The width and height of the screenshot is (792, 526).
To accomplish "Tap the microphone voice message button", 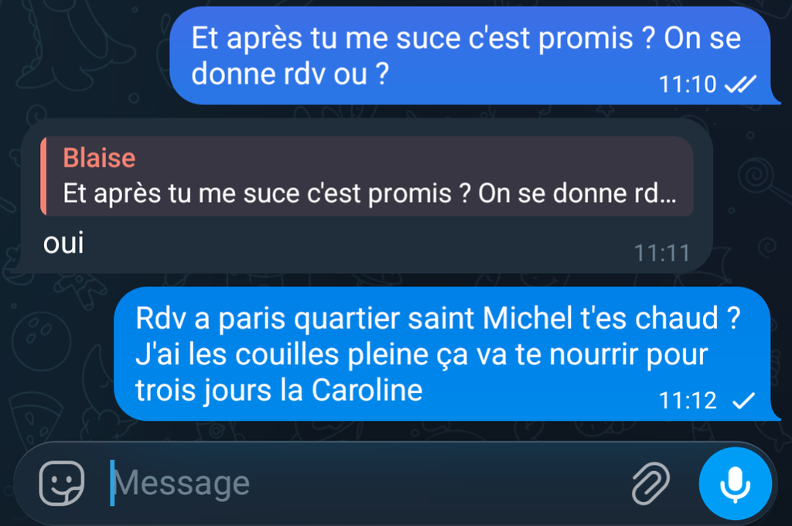I will [x=735, y=483].
